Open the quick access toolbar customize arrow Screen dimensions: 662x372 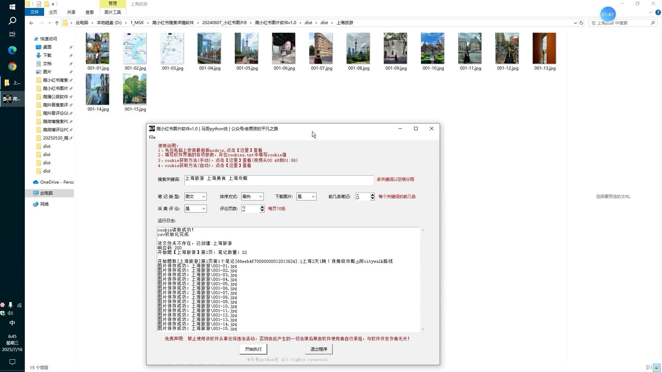point(53,4)
